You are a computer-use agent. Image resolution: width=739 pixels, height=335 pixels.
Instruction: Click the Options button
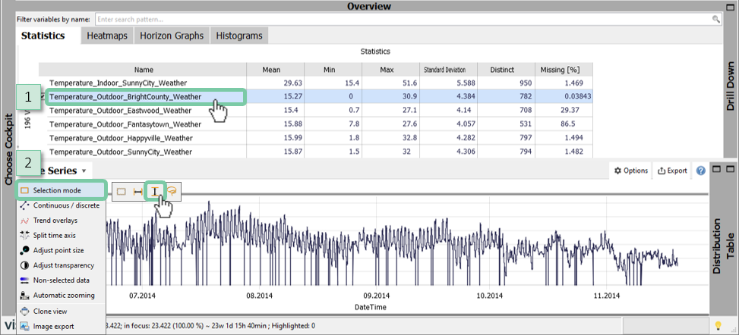630,171
